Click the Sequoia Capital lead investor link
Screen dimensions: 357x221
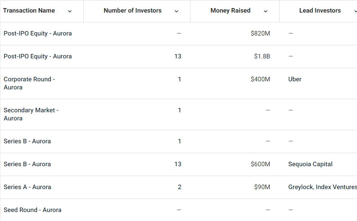click(x=310, y=164)
